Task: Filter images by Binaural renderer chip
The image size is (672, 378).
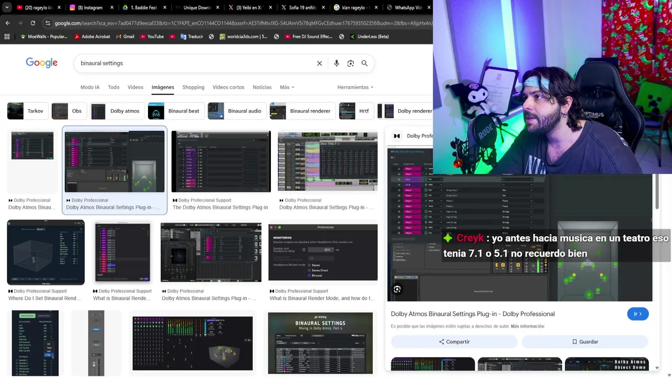Action: [302, 111]
